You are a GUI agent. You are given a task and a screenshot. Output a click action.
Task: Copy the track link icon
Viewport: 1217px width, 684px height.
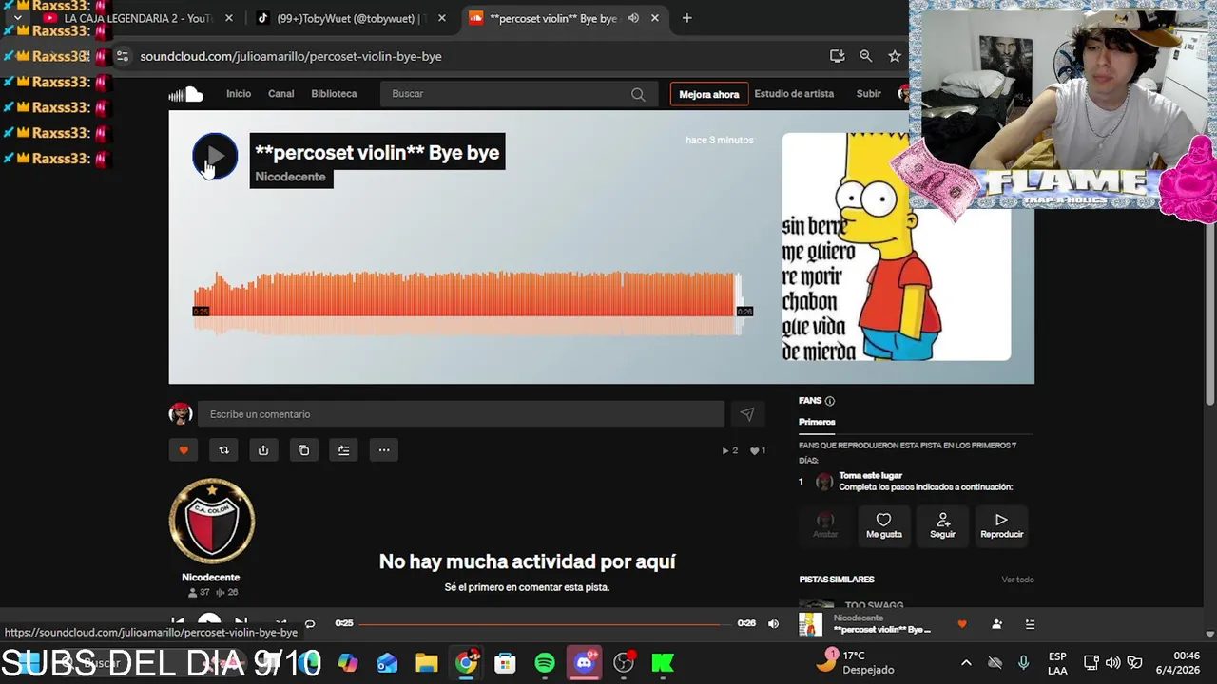click(x=303, y=450)
